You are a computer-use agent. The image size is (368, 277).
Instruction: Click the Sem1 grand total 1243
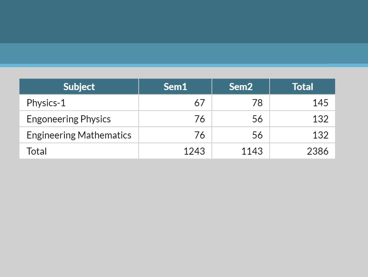pos(194,151)
